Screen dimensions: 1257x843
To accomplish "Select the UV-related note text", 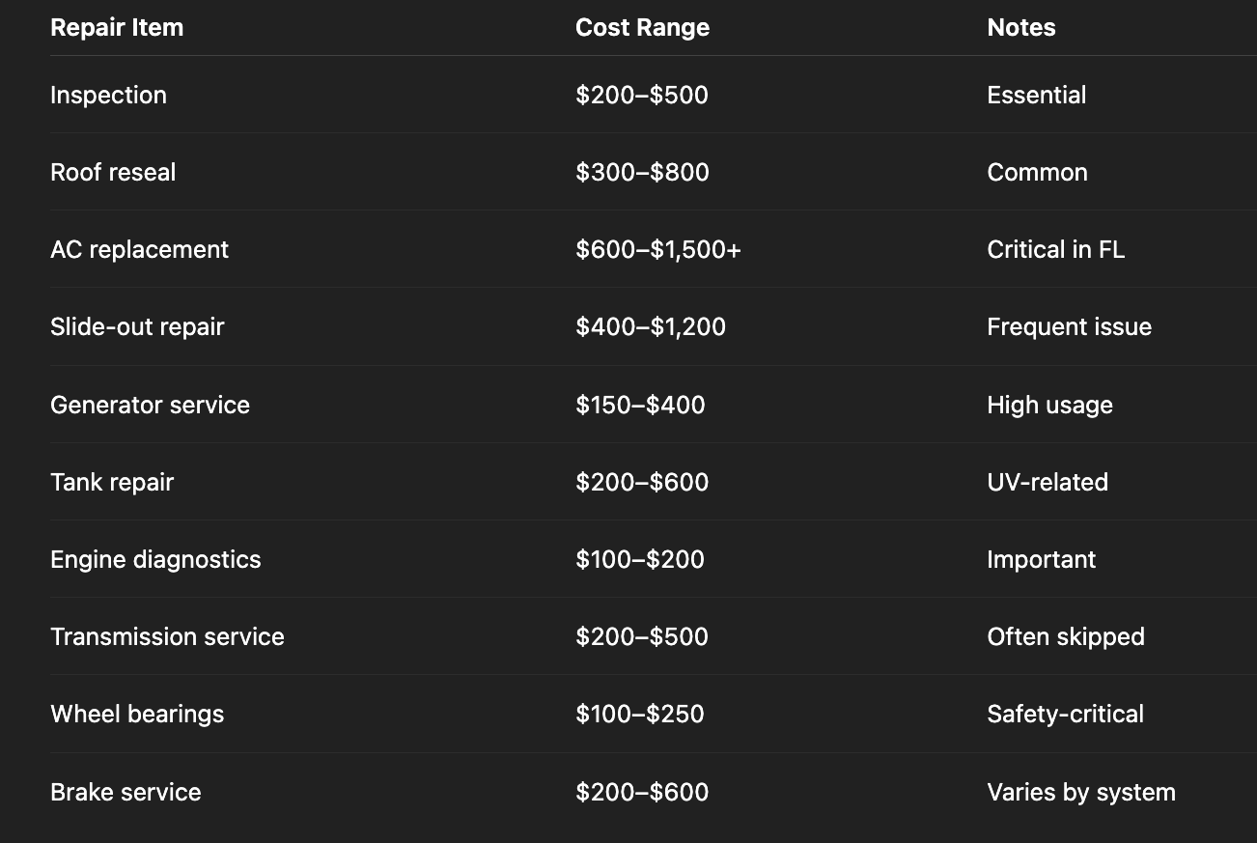I will coord(1047,482).
